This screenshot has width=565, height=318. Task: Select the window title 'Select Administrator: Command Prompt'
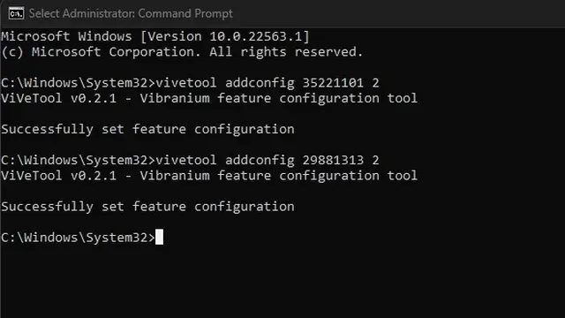pyautogui.click(x=131, y=14)
